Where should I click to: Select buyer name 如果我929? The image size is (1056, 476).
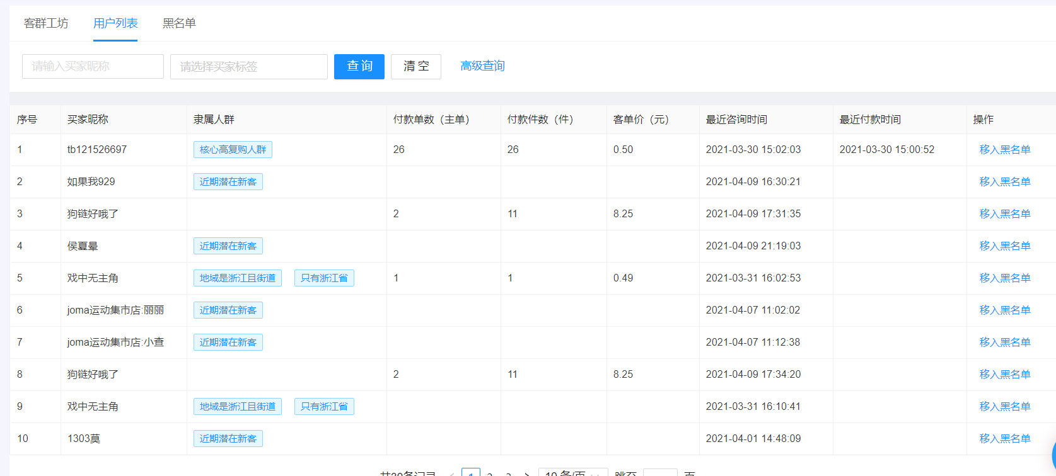click(91, 182)
